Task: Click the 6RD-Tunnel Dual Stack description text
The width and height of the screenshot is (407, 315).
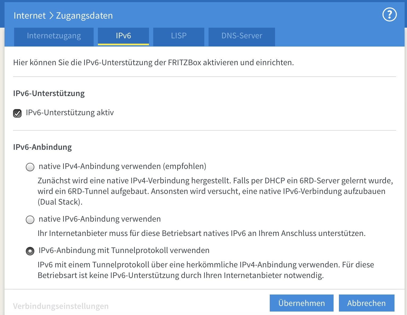Action: point(211,191)
